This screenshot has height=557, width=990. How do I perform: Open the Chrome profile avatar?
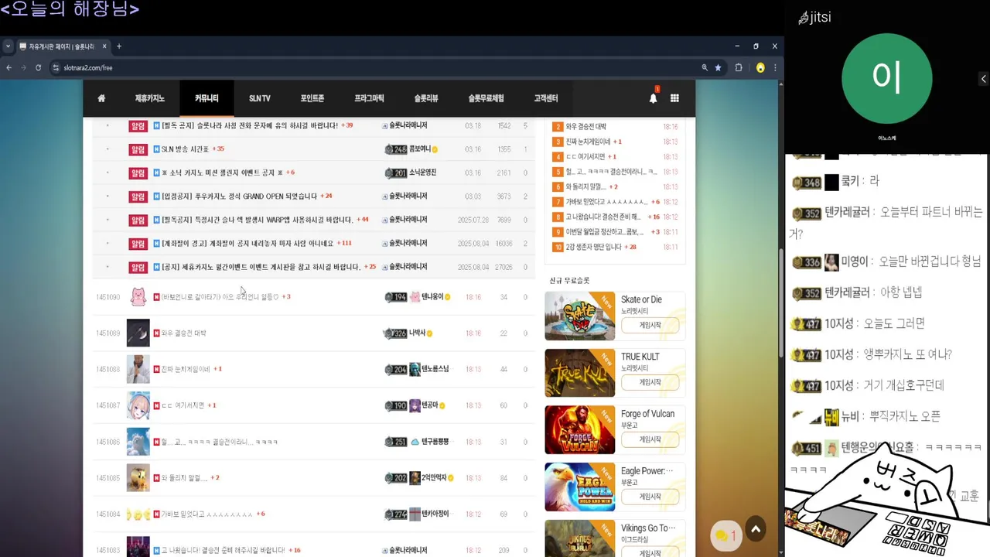coord(760,68)
